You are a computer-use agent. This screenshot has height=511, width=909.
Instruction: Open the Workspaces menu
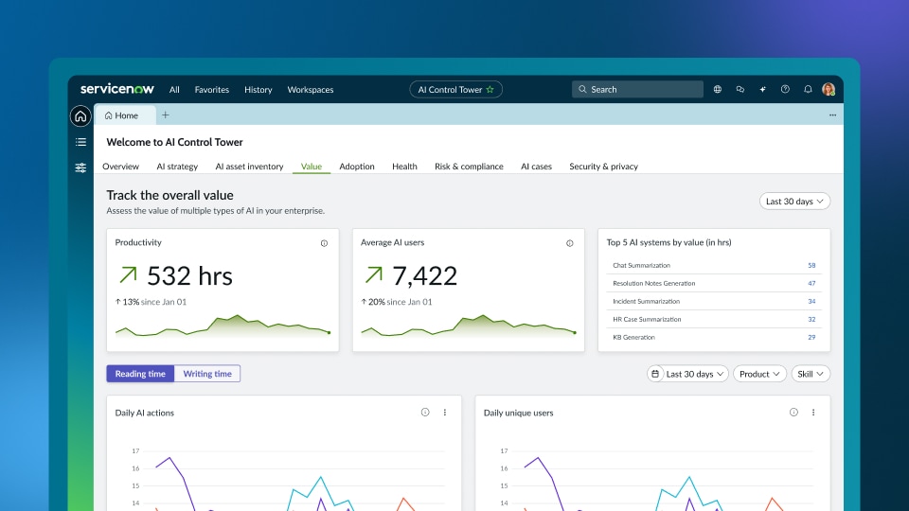click(x=311, y=90)
